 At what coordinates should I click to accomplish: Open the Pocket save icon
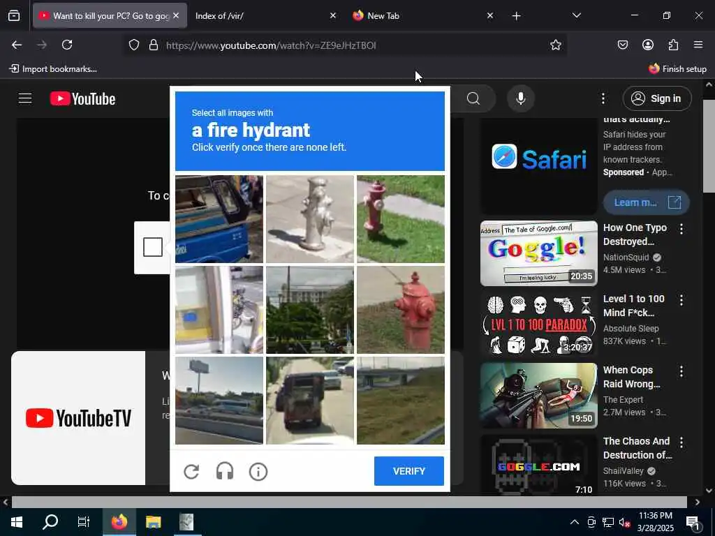622,45
